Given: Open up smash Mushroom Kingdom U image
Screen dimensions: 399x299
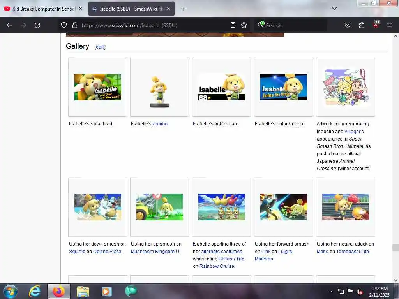Looking at the screenshot, I should click(x=159, y=207).
